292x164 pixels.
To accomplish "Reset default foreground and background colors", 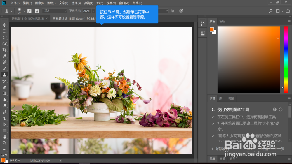I will [x=2, y=155].
